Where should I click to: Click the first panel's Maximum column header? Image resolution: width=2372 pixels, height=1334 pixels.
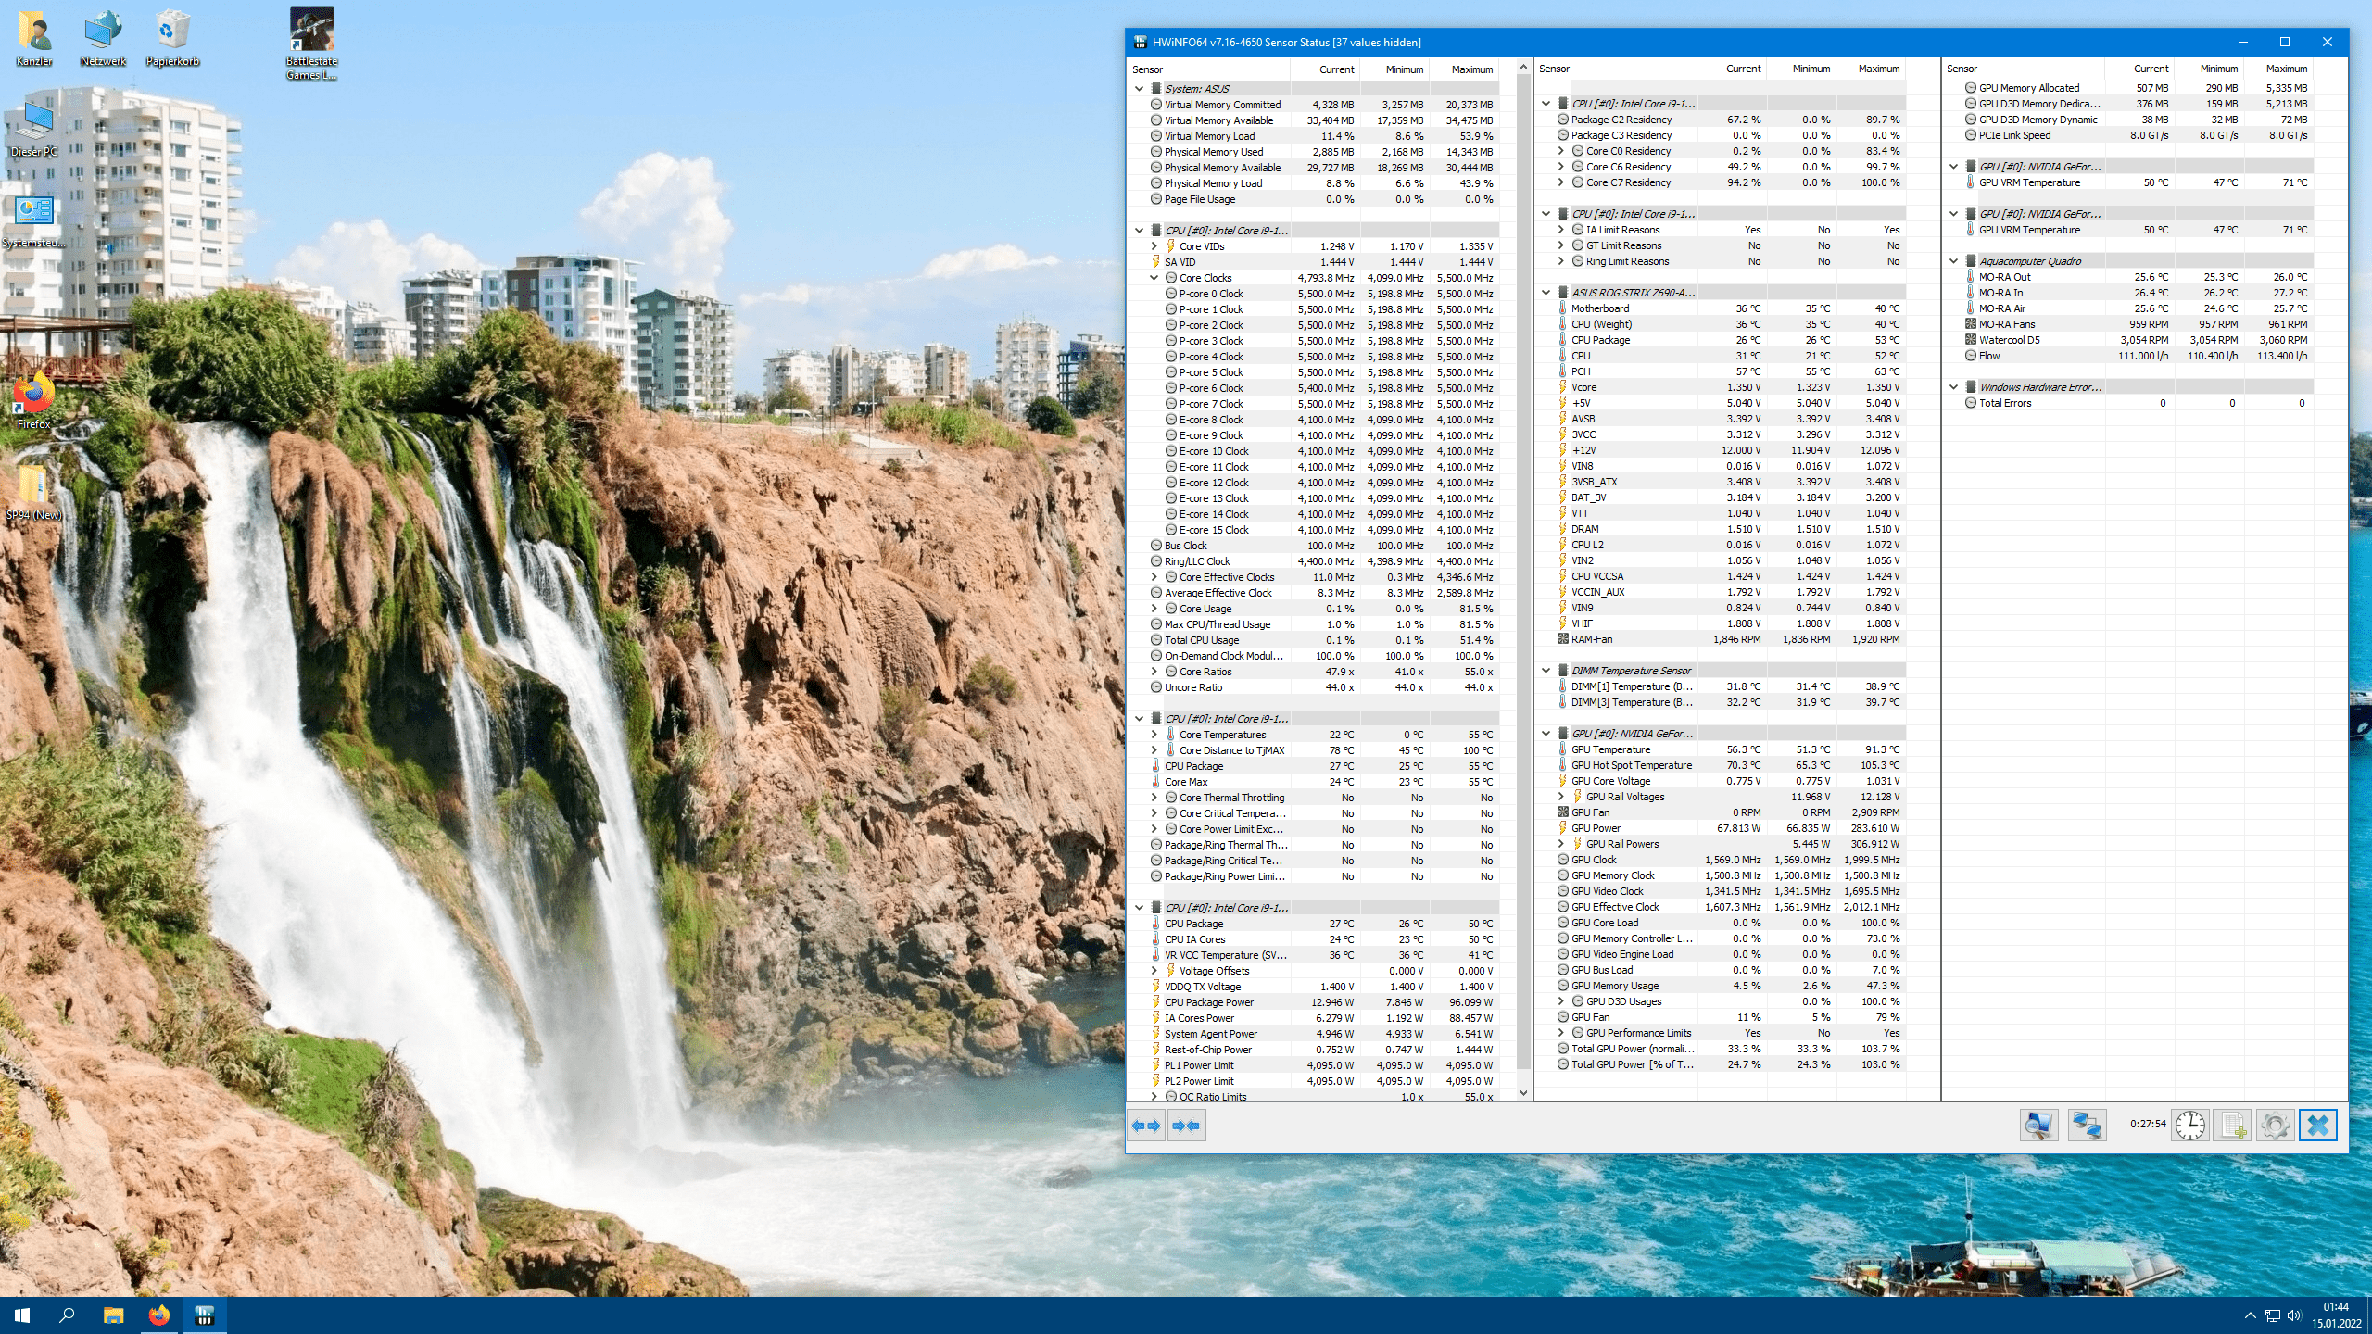pos(1464,69)
